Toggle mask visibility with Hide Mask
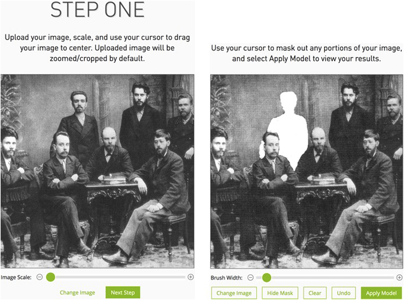Image resolution: width=404 pixels, height=300 pixels. tap(280, 293)
